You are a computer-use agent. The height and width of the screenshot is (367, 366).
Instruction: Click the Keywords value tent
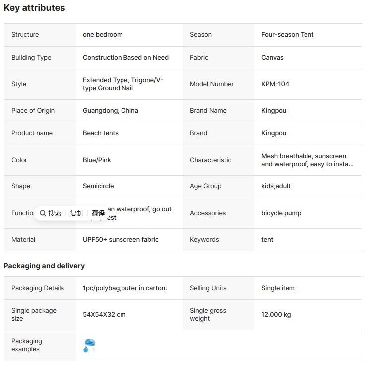point(267,240)
